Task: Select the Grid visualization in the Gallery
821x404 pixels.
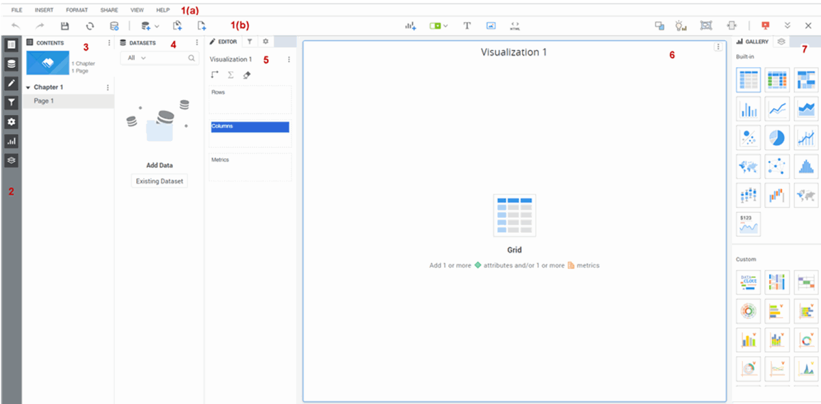Action: [x=748, y=79]
